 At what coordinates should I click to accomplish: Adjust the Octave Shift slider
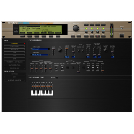point(73,52)
